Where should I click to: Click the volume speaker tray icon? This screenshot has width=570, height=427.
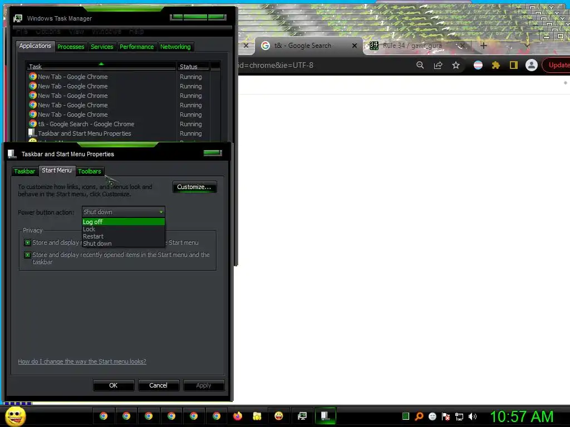coord(473,416)
